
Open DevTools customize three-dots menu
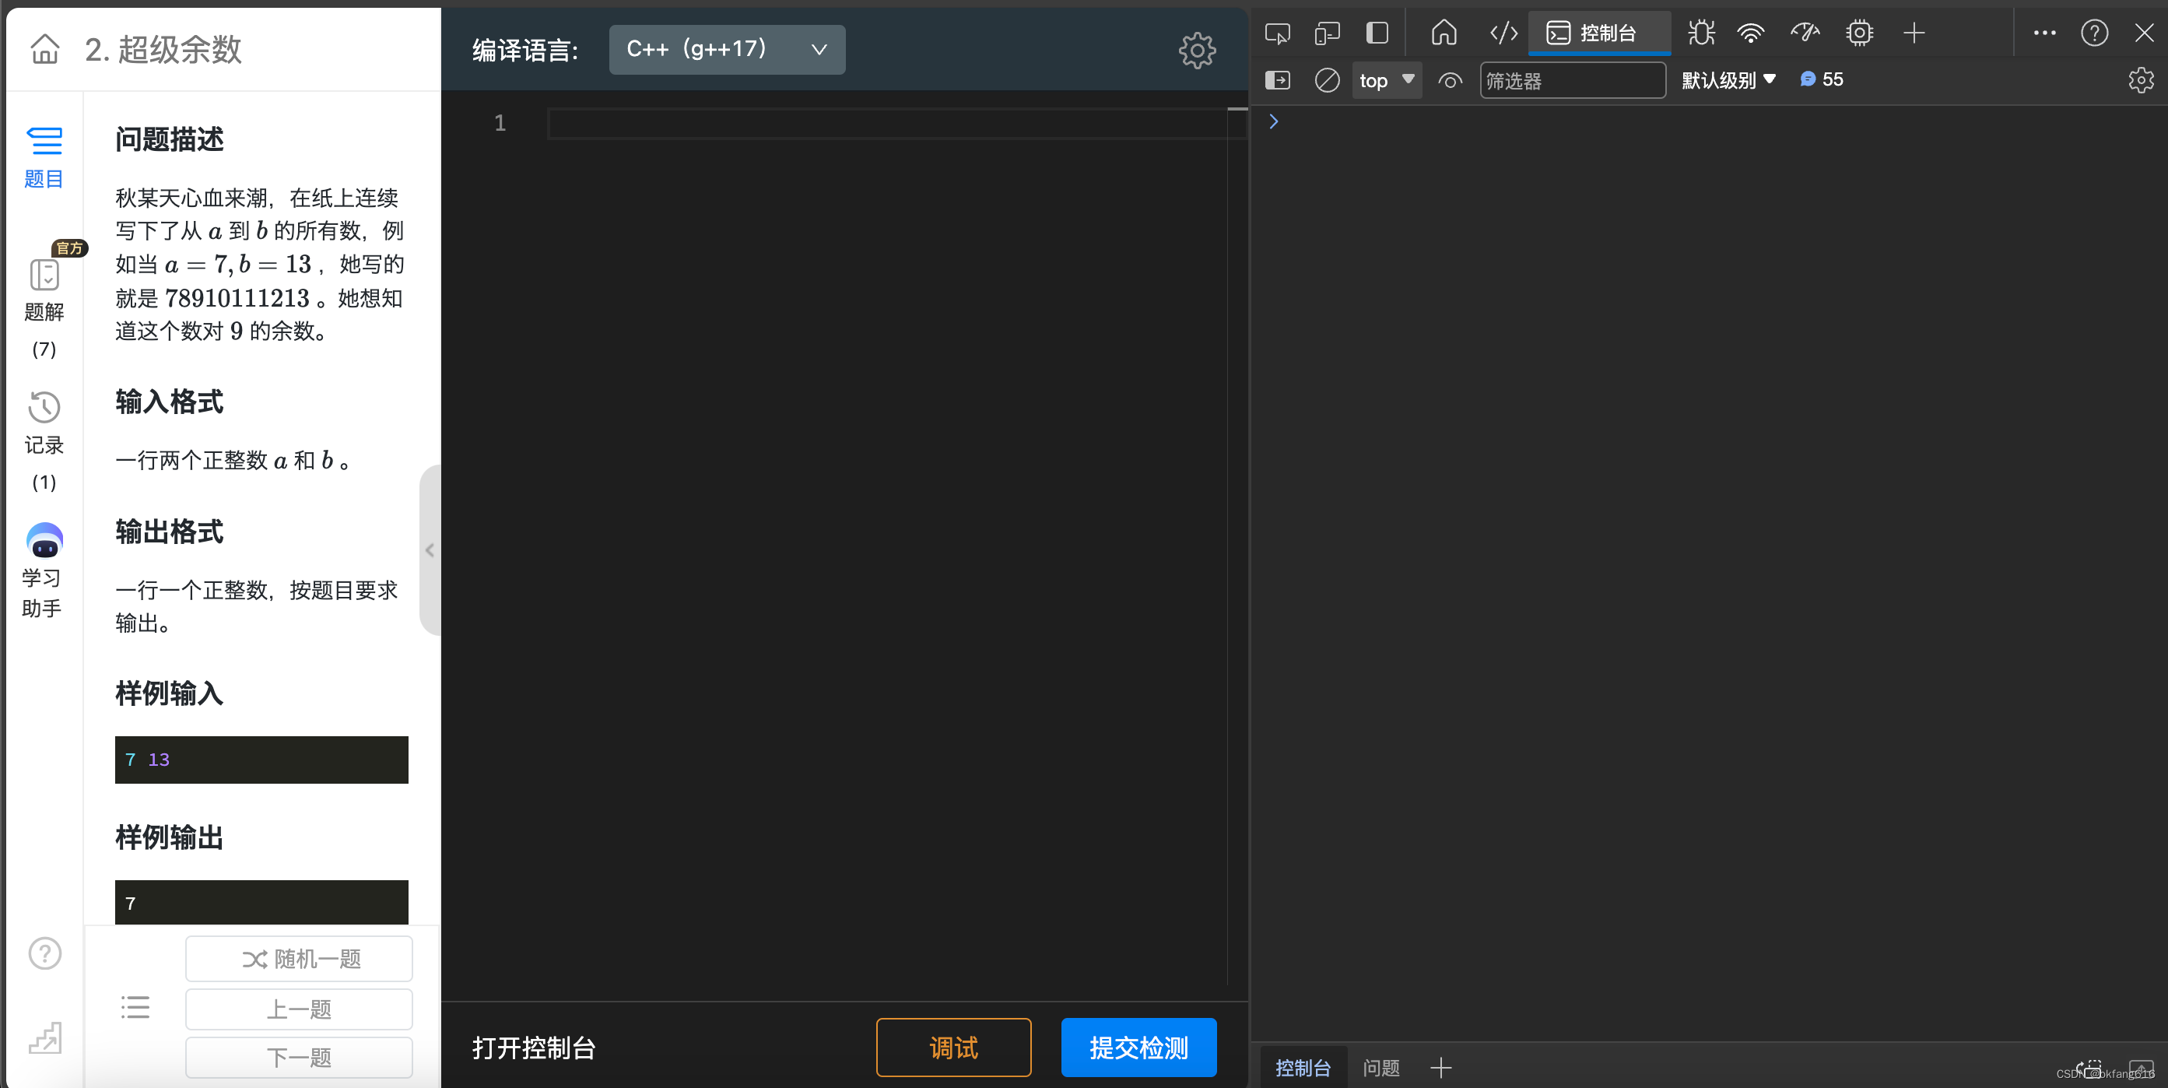point(2045,33)
